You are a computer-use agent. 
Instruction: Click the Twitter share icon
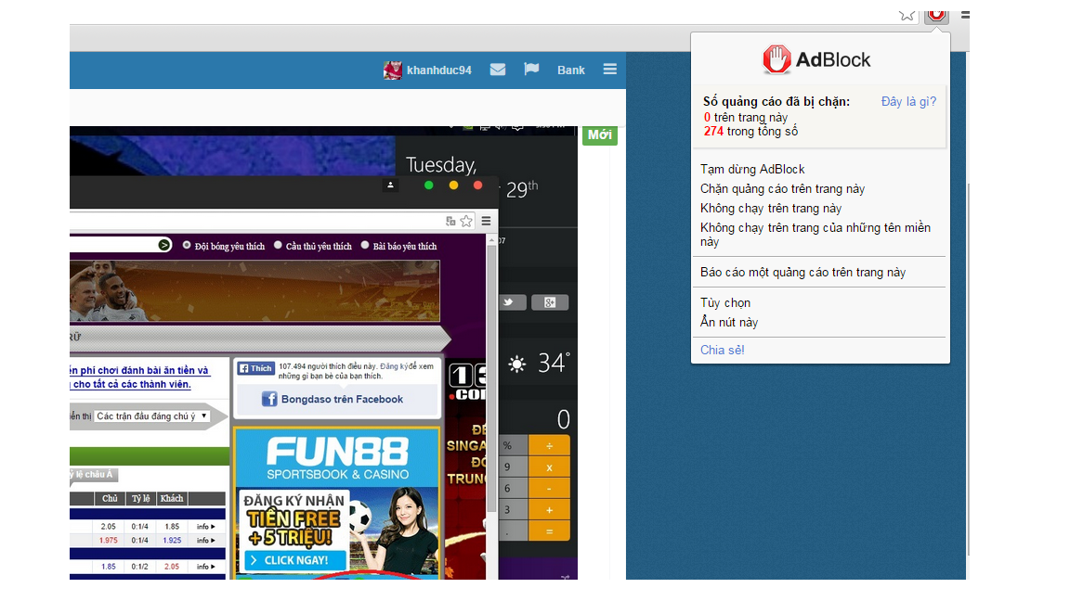point(510,302)
